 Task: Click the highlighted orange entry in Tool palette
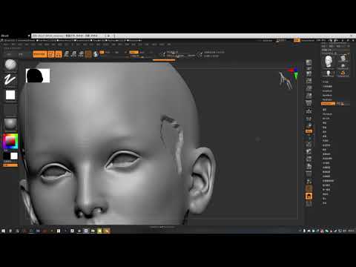(328, 104)
